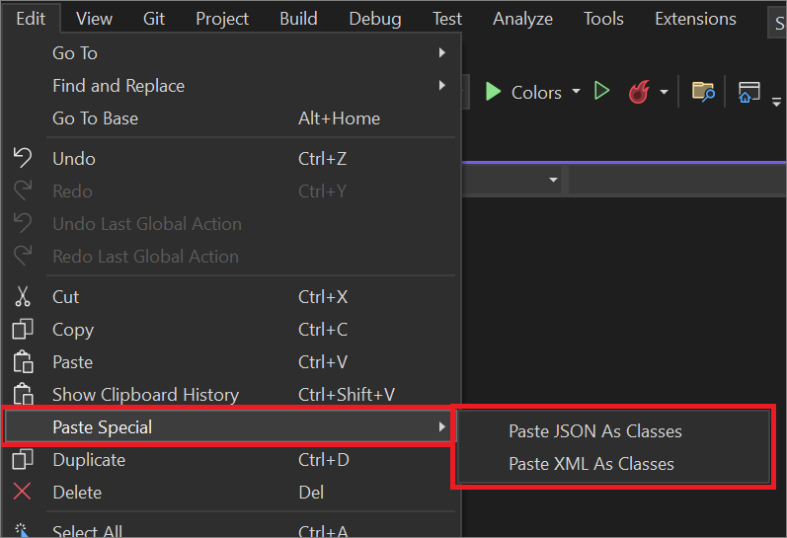Click the browser window home toolbar icon

point(748,92)
